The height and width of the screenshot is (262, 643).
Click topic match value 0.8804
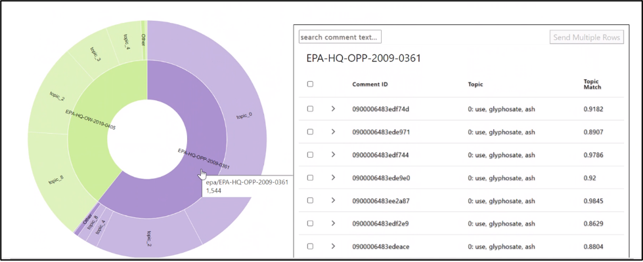[x=593, y=246]
